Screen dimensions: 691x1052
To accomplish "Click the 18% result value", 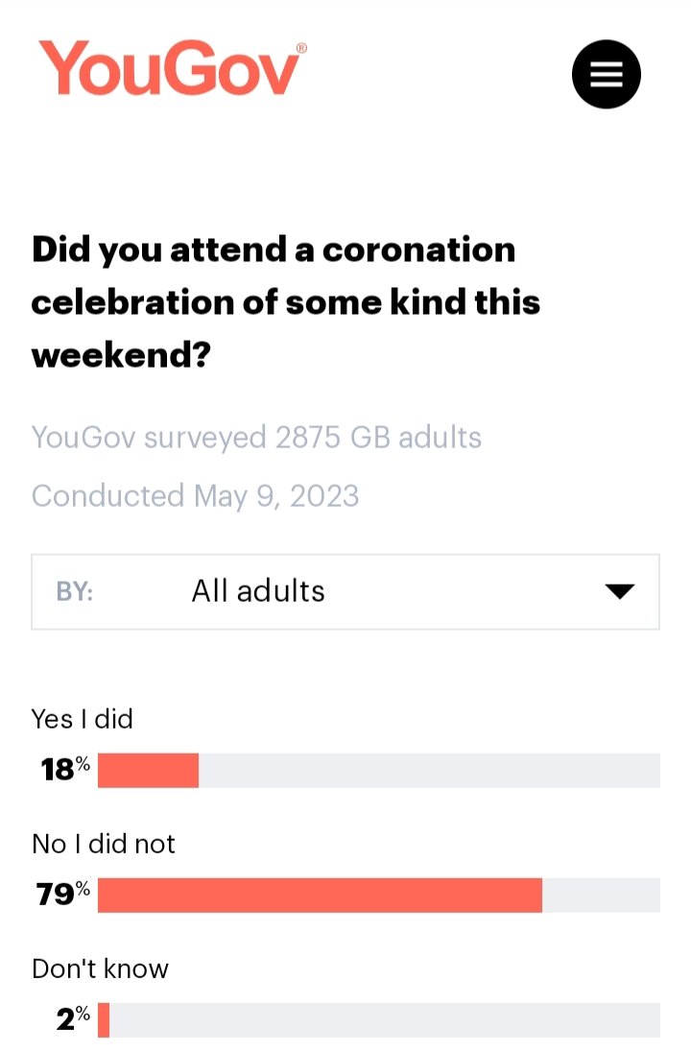I will [65, 769].
